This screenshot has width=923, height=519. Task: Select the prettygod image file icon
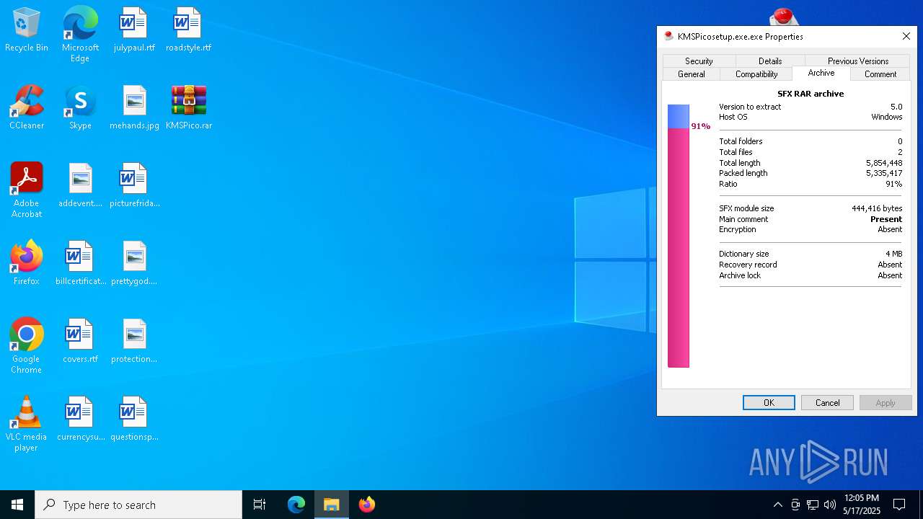[x=134, y=264]
